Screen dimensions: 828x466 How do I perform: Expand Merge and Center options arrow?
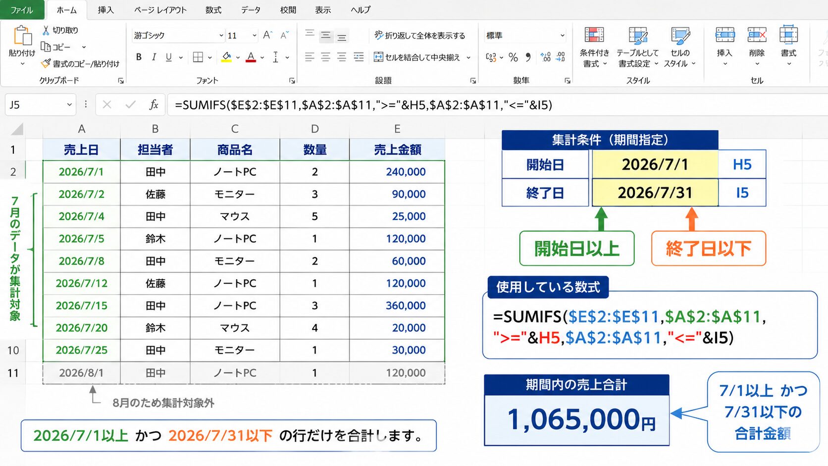click(468, 57)
